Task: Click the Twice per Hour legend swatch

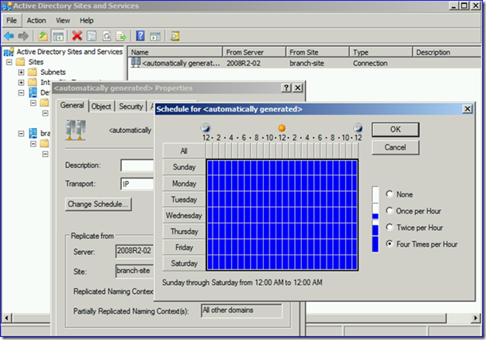Action: 375,227
